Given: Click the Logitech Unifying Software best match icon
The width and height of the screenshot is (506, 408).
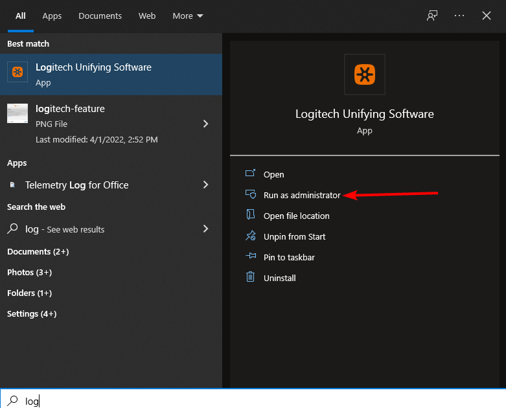Looking at the screenshot, I should click(x=17, y=73).
